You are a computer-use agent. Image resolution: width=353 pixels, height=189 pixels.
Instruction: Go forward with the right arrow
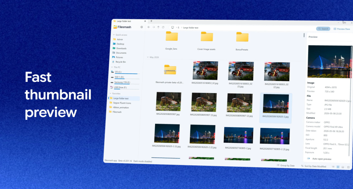[x=154, y=27]
